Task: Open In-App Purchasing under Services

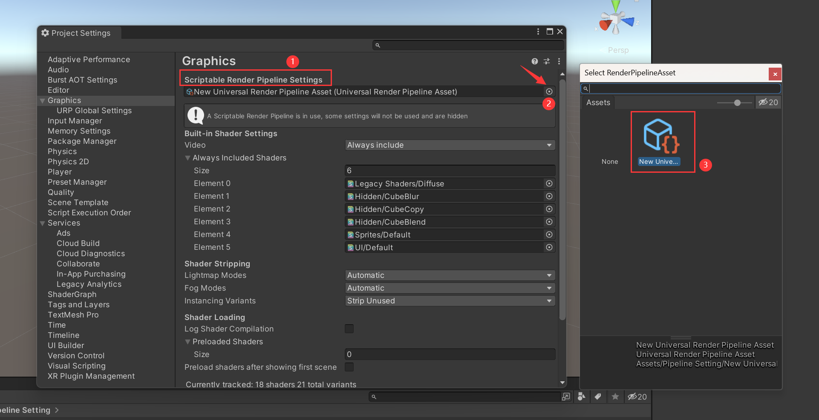Action: click(91, 274)
